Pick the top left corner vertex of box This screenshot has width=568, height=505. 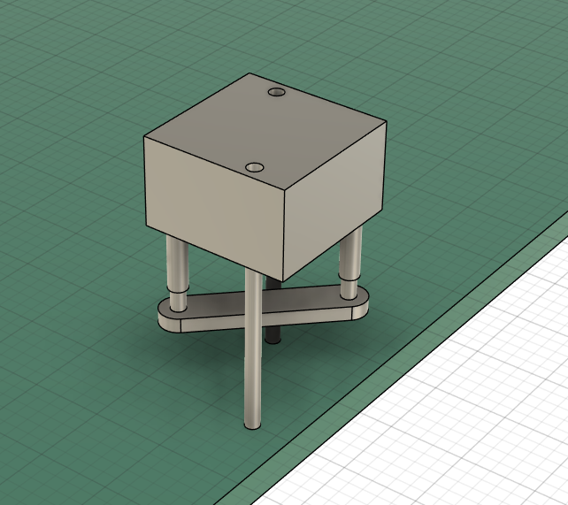point(145,137)
